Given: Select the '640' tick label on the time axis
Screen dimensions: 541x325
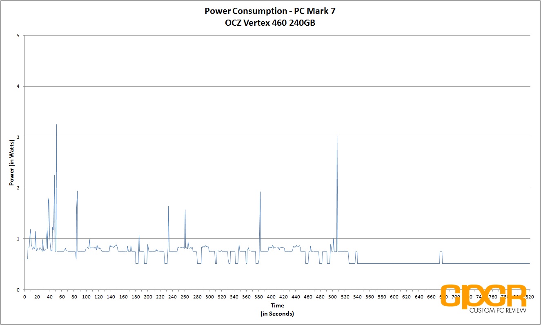Looking at the screenshot, I should click(419, 297).
